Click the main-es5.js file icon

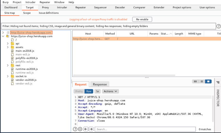[12, 55]
